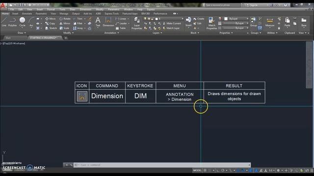Insert a Table from Annotation panel
The image size is (314, 176).
[121, 28]
